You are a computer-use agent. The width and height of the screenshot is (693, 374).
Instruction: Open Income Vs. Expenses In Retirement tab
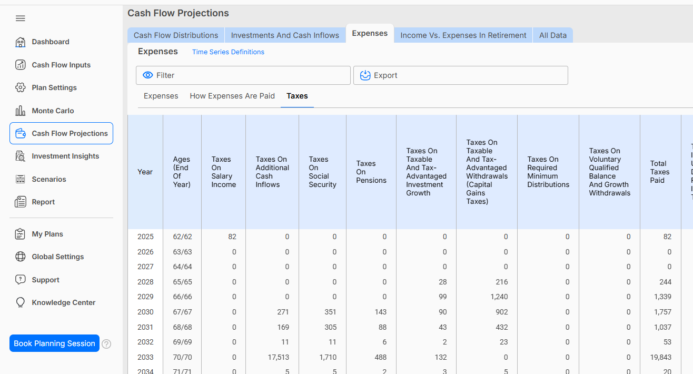coord(463,35)
